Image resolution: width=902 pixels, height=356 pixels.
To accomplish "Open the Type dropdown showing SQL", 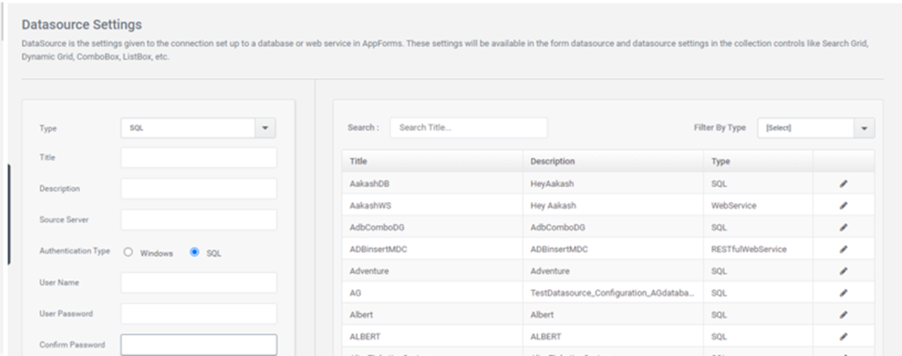I will click(x=198, y=128).
